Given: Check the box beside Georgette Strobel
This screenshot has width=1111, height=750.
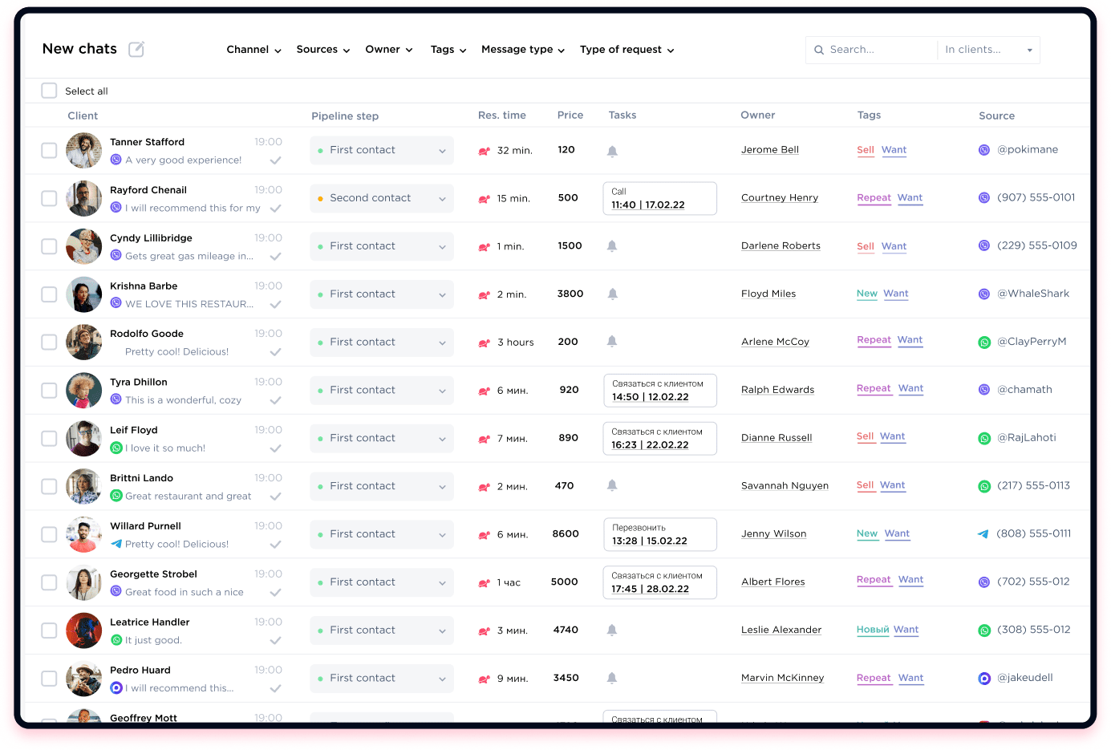Looking at the screenshot, I should (x=49, y=582).
